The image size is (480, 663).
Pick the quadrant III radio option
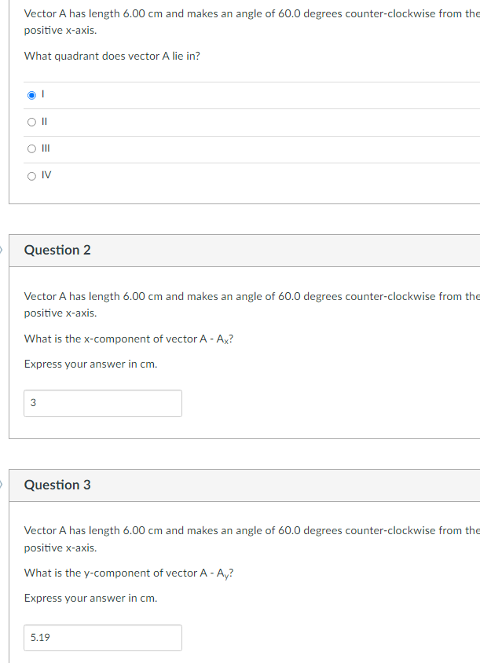coord(31,148)
